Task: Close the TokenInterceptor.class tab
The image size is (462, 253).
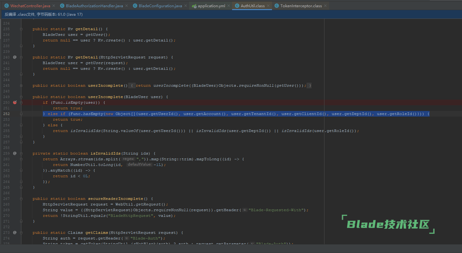Action: [x=325, y=6]
